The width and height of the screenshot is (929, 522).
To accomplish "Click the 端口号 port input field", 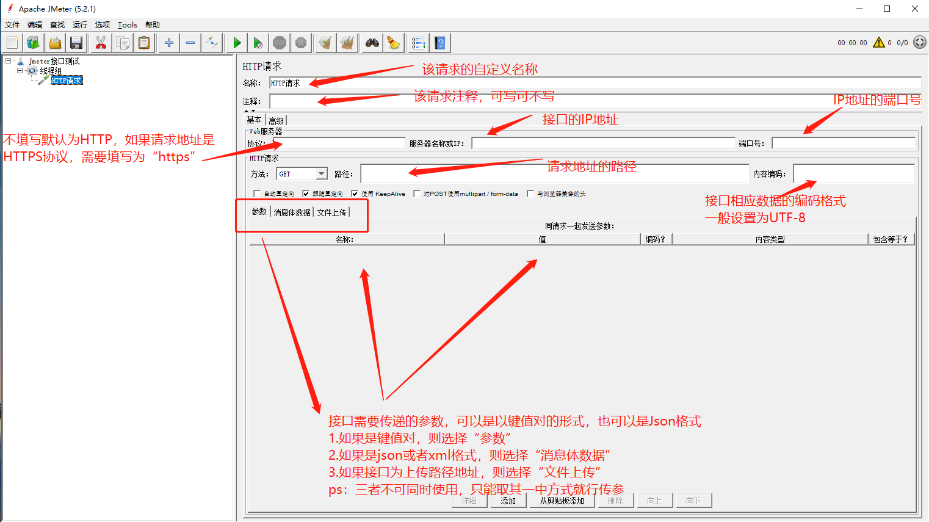I will [844, 143].
